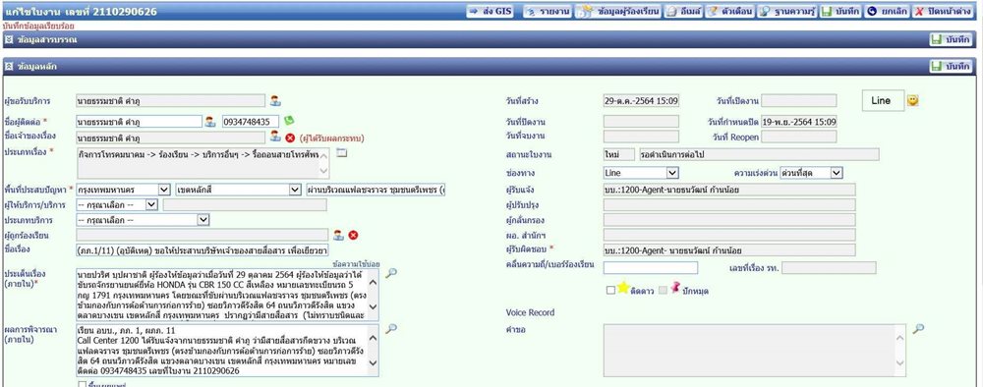Click the pushpin ปักหมุด icon
Image resolution: width=983 pixels, height=387 pixels.
674,289
